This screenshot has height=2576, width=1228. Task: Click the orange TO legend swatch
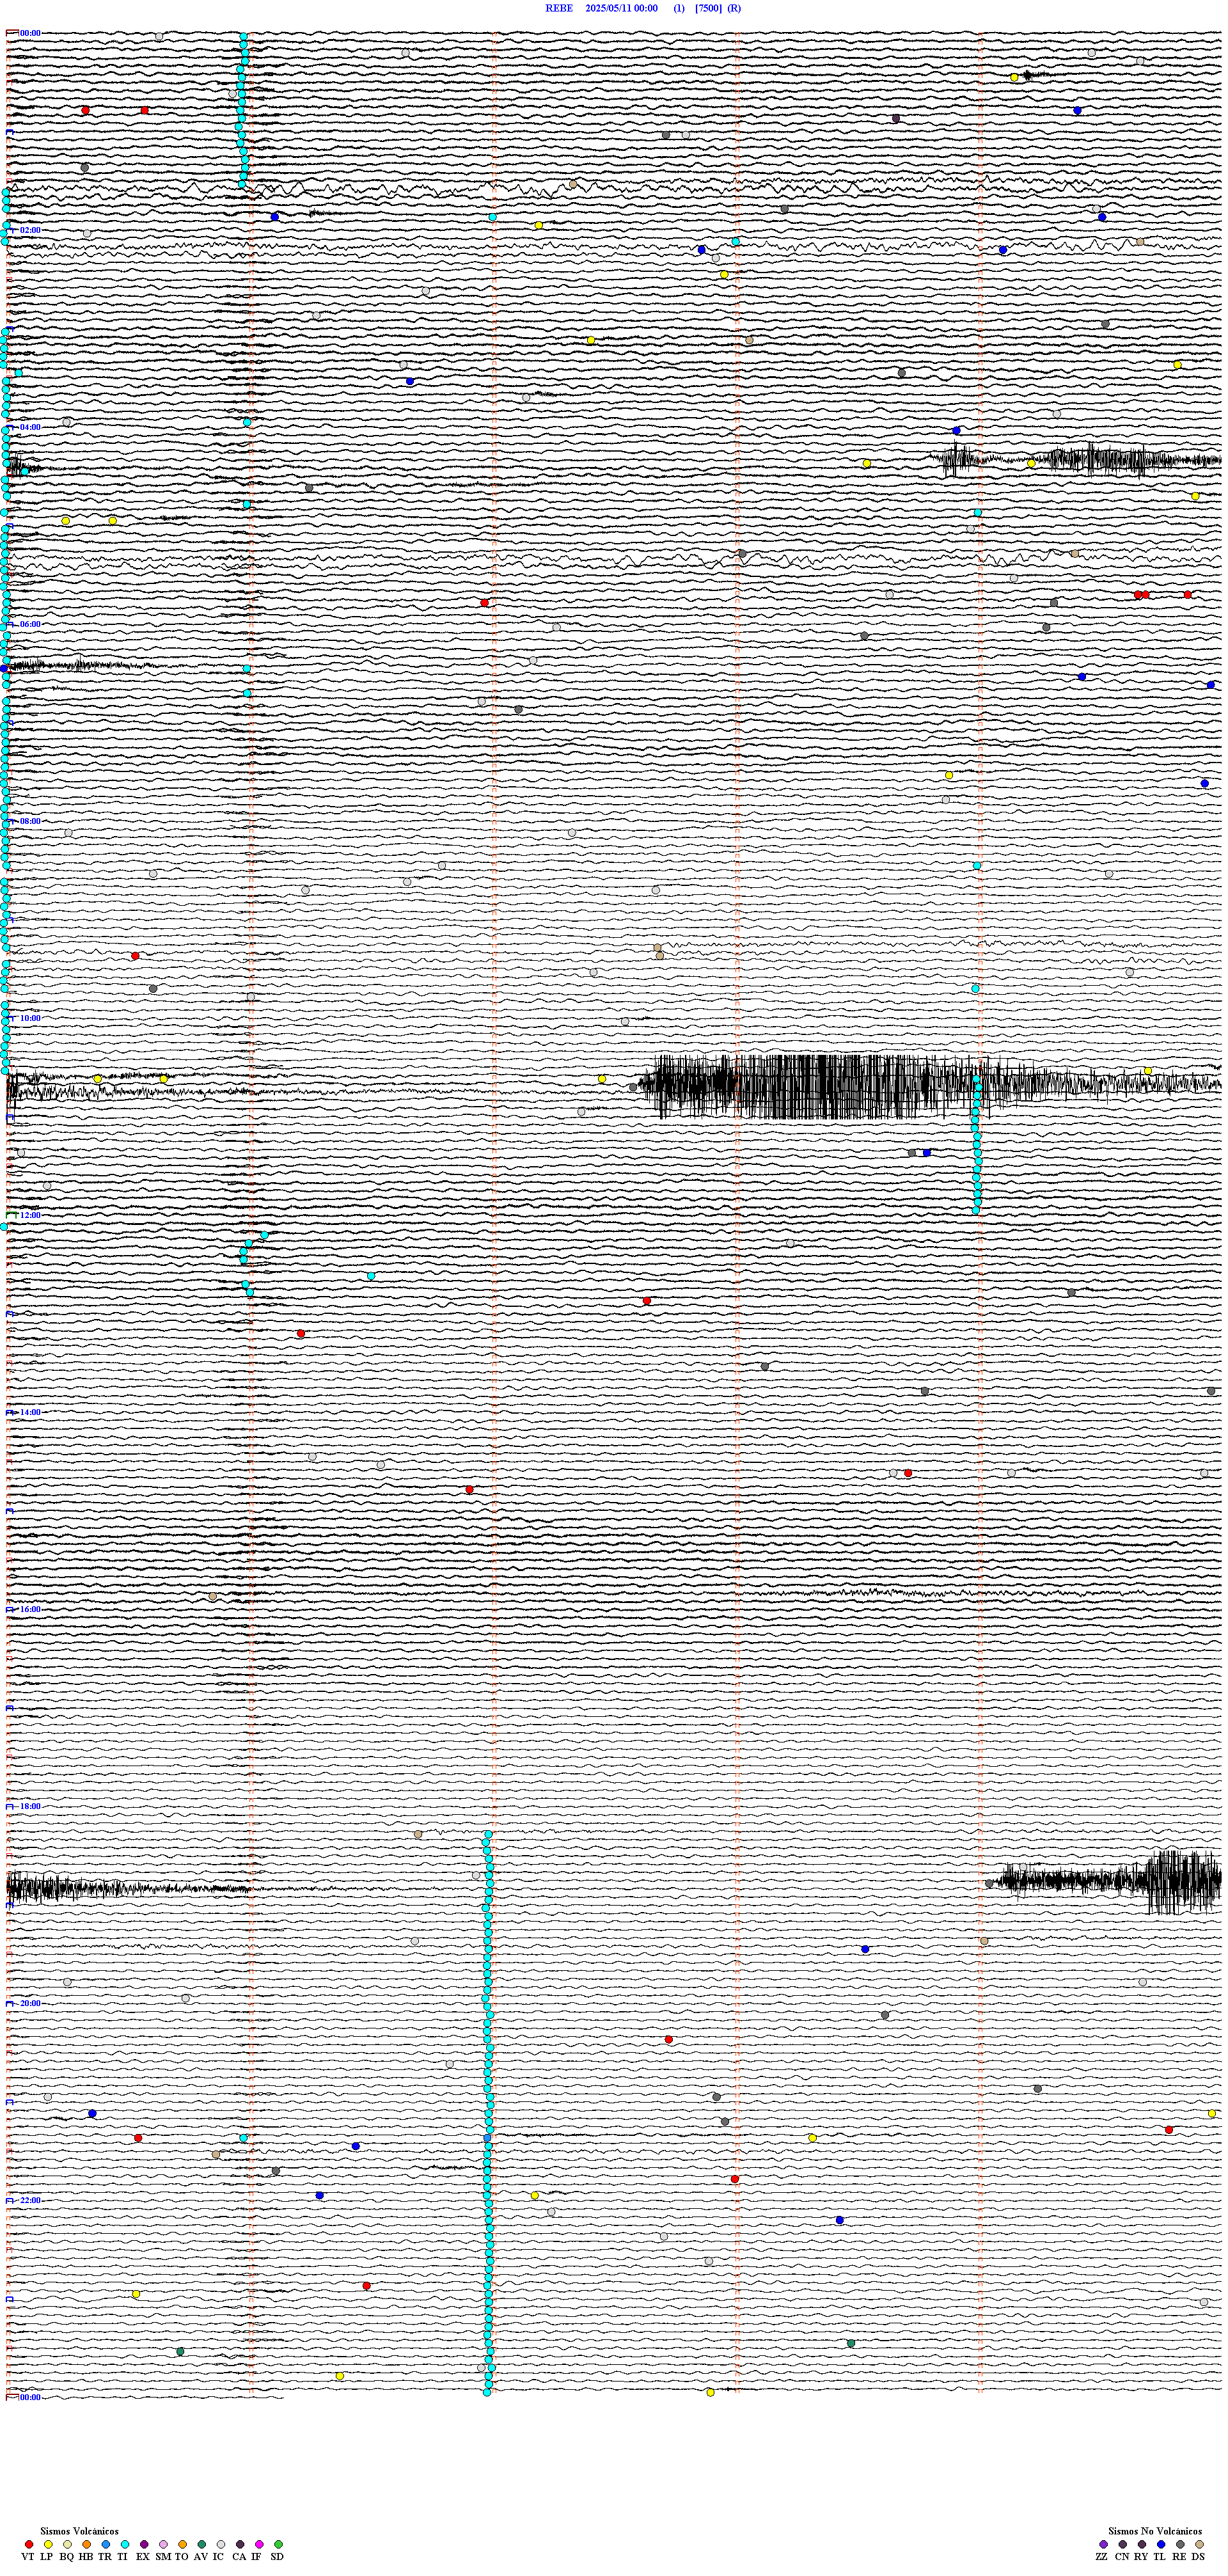point(182,2543)
